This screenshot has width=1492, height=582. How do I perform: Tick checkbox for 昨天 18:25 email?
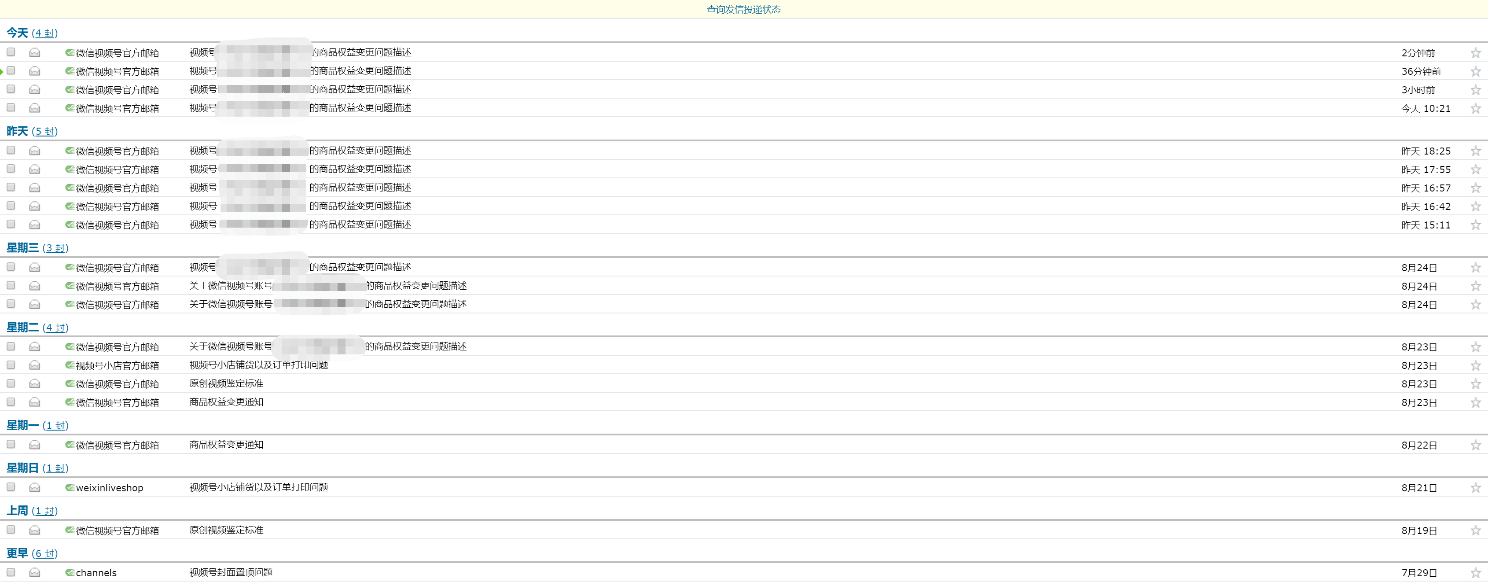[11, 151]
